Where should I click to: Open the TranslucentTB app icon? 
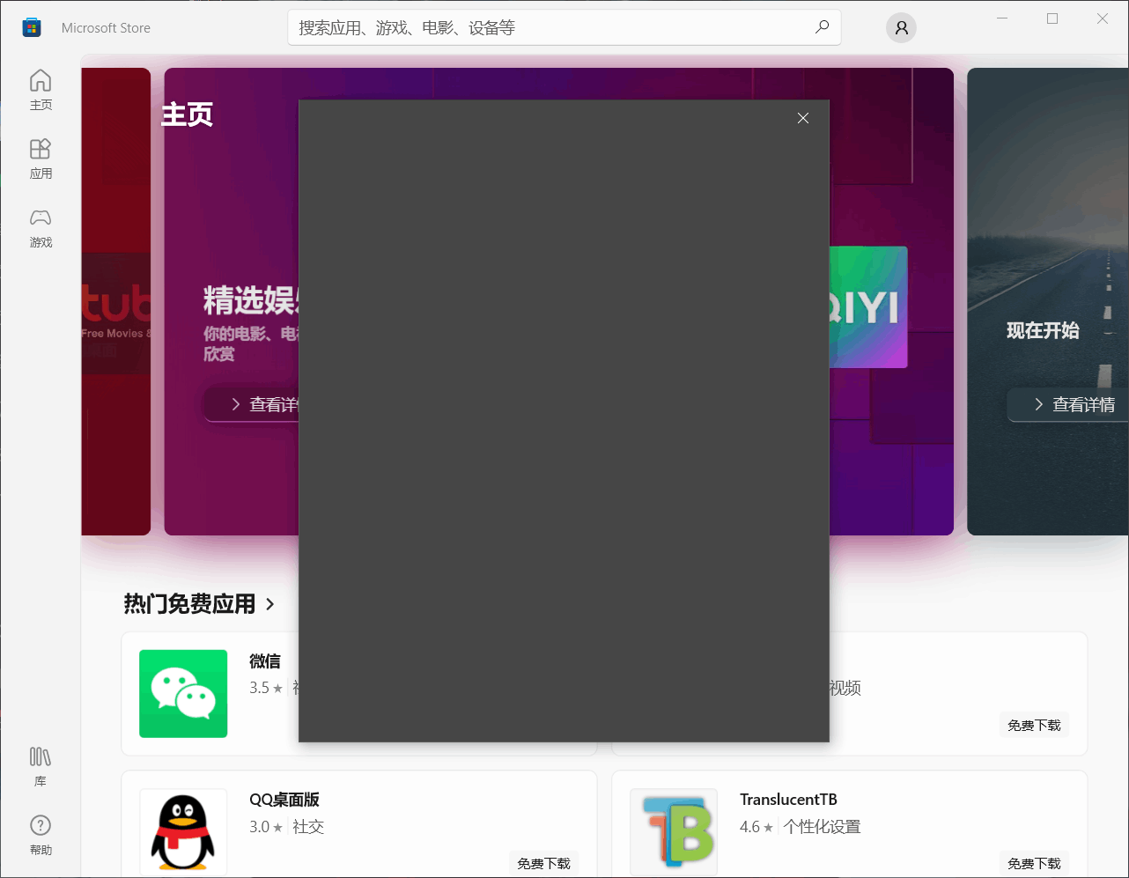(674, 832)
